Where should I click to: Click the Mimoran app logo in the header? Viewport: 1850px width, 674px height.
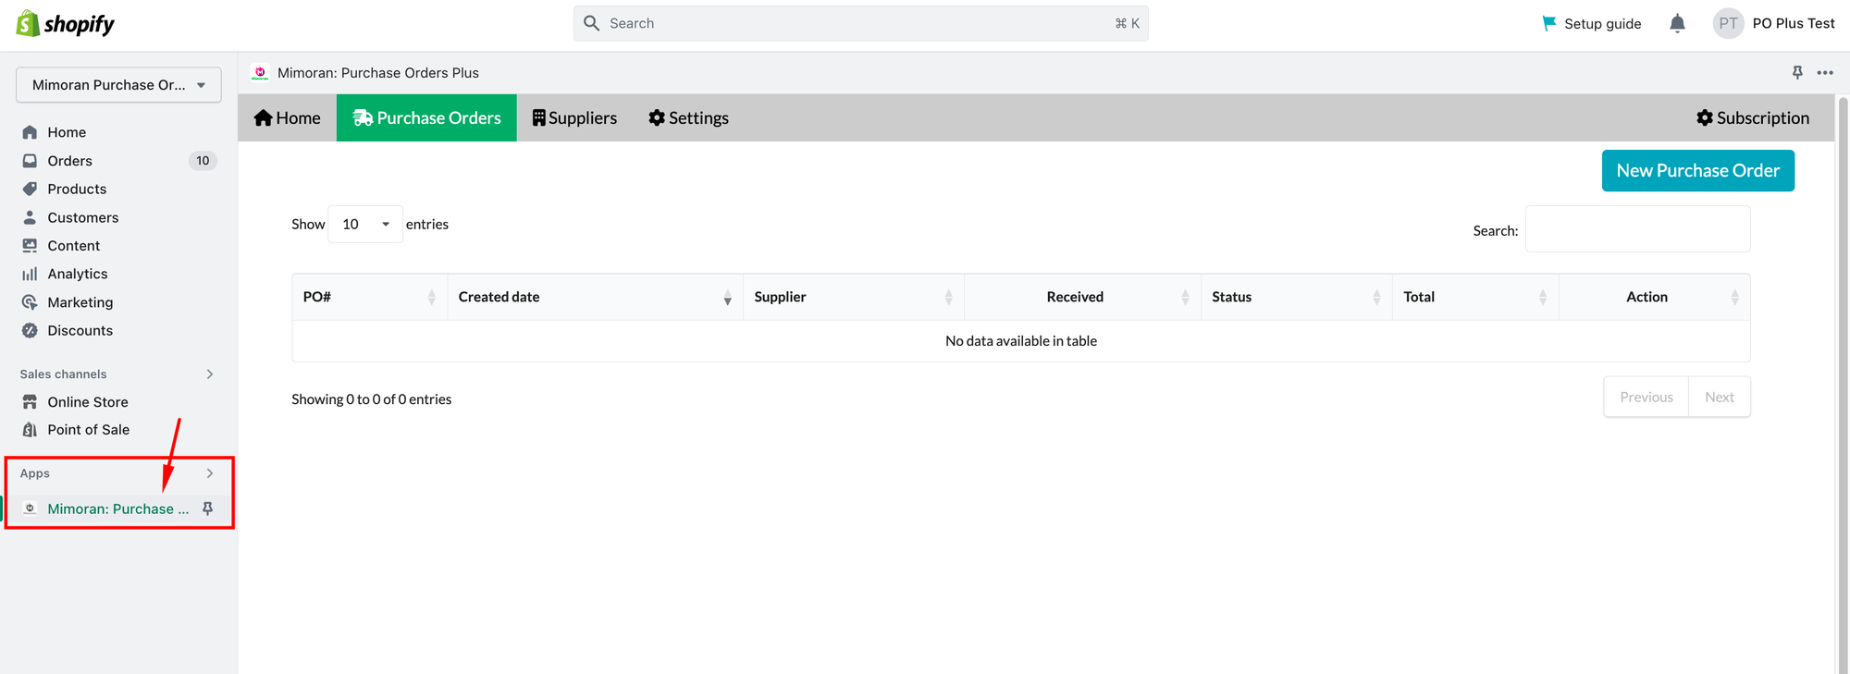(260, 72)
